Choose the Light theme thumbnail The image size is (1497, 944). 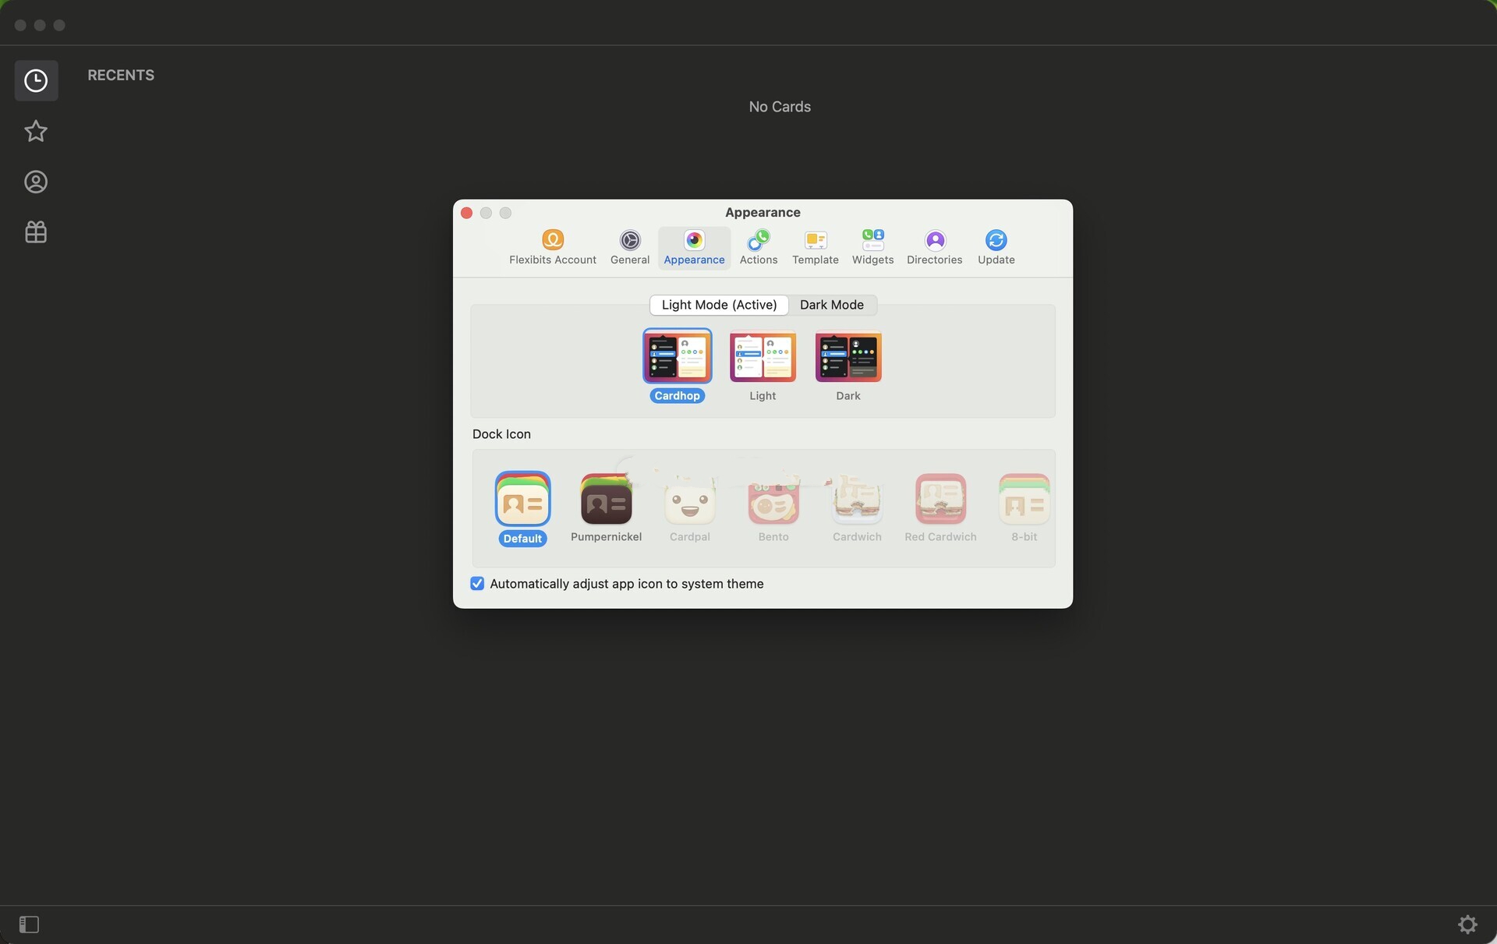[x=763, y=356]
